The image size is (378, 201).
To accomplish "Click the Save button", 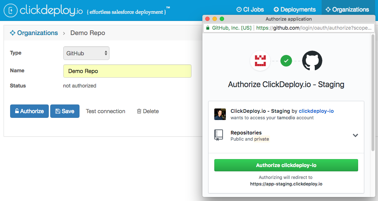I will click(65, 111).
